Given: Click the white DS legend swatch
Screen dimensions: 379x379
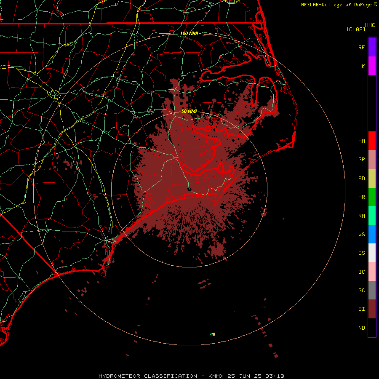Looking at the screenshot, I should (372, 253).
